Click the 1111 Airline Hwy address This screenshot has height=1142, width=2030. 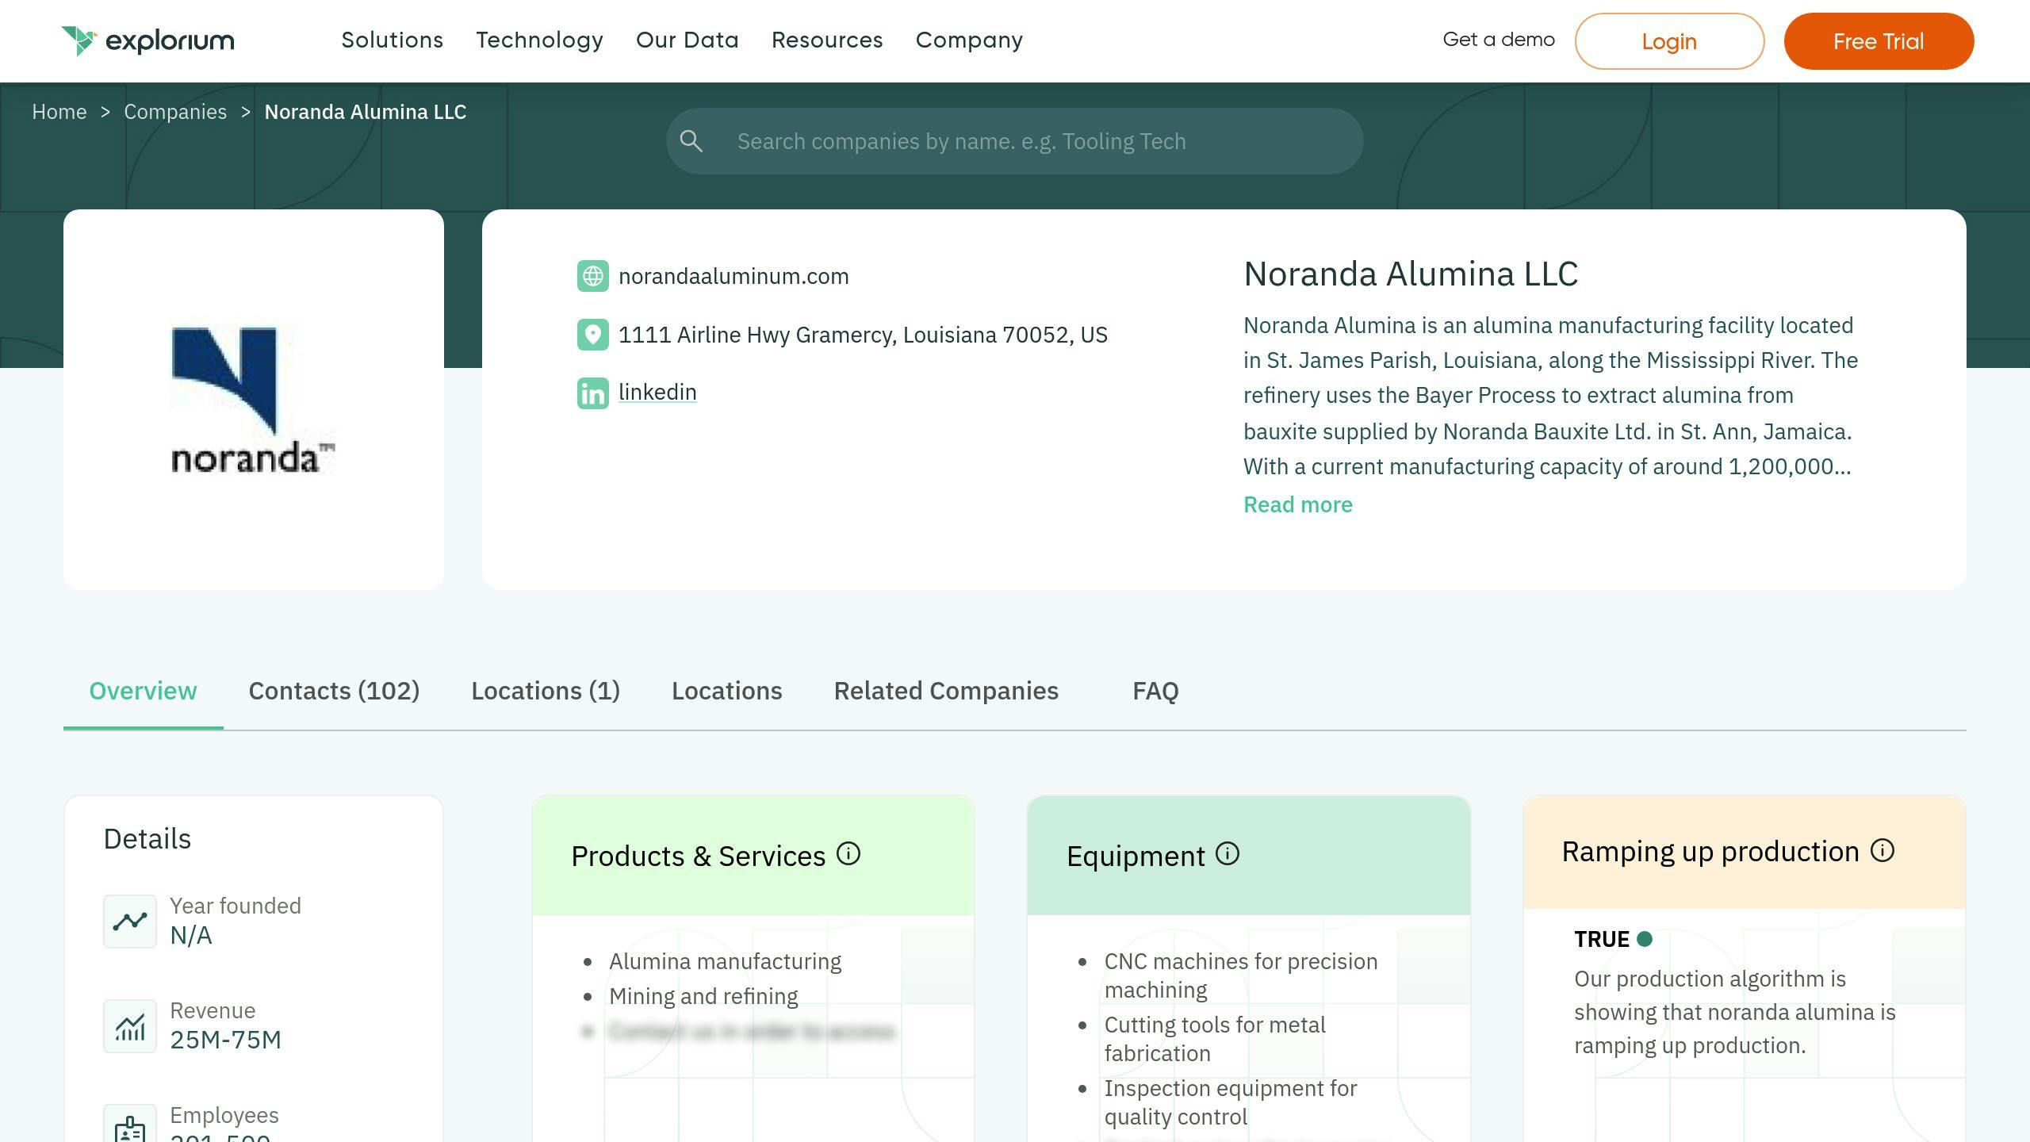pyautogui.click(x=863, y=335)
